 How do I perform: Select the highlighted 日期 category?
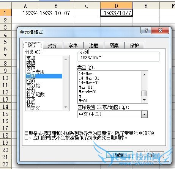pos(44,76)
